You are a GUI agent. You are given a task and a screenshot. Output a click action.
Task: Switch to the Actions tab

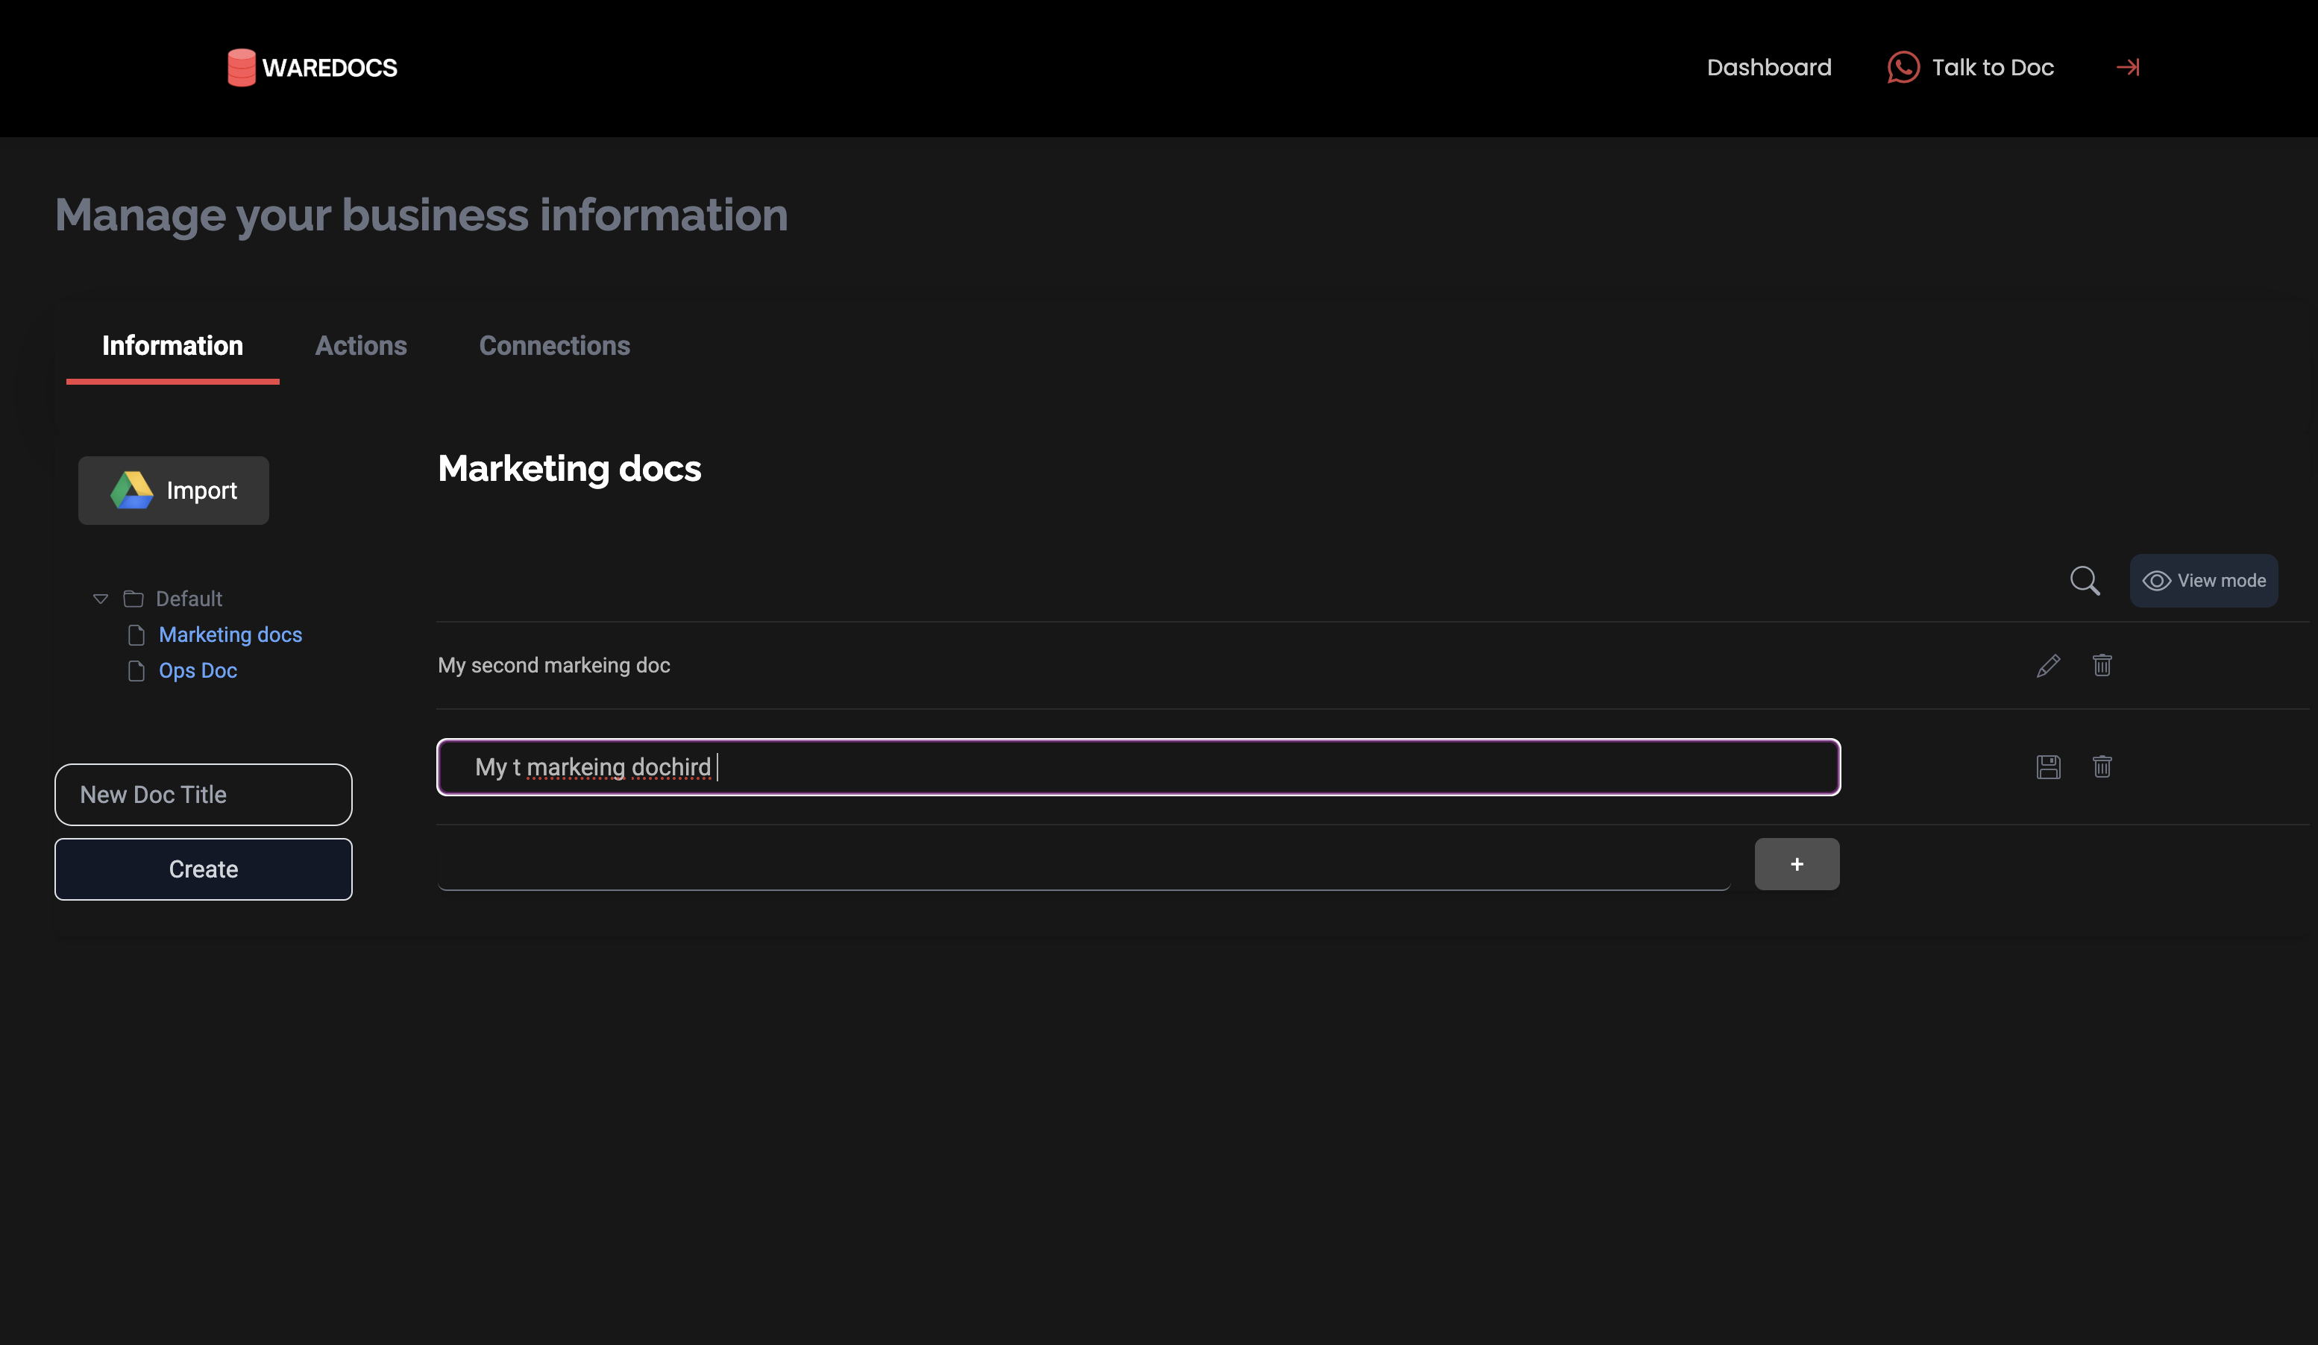click(360, 346)
